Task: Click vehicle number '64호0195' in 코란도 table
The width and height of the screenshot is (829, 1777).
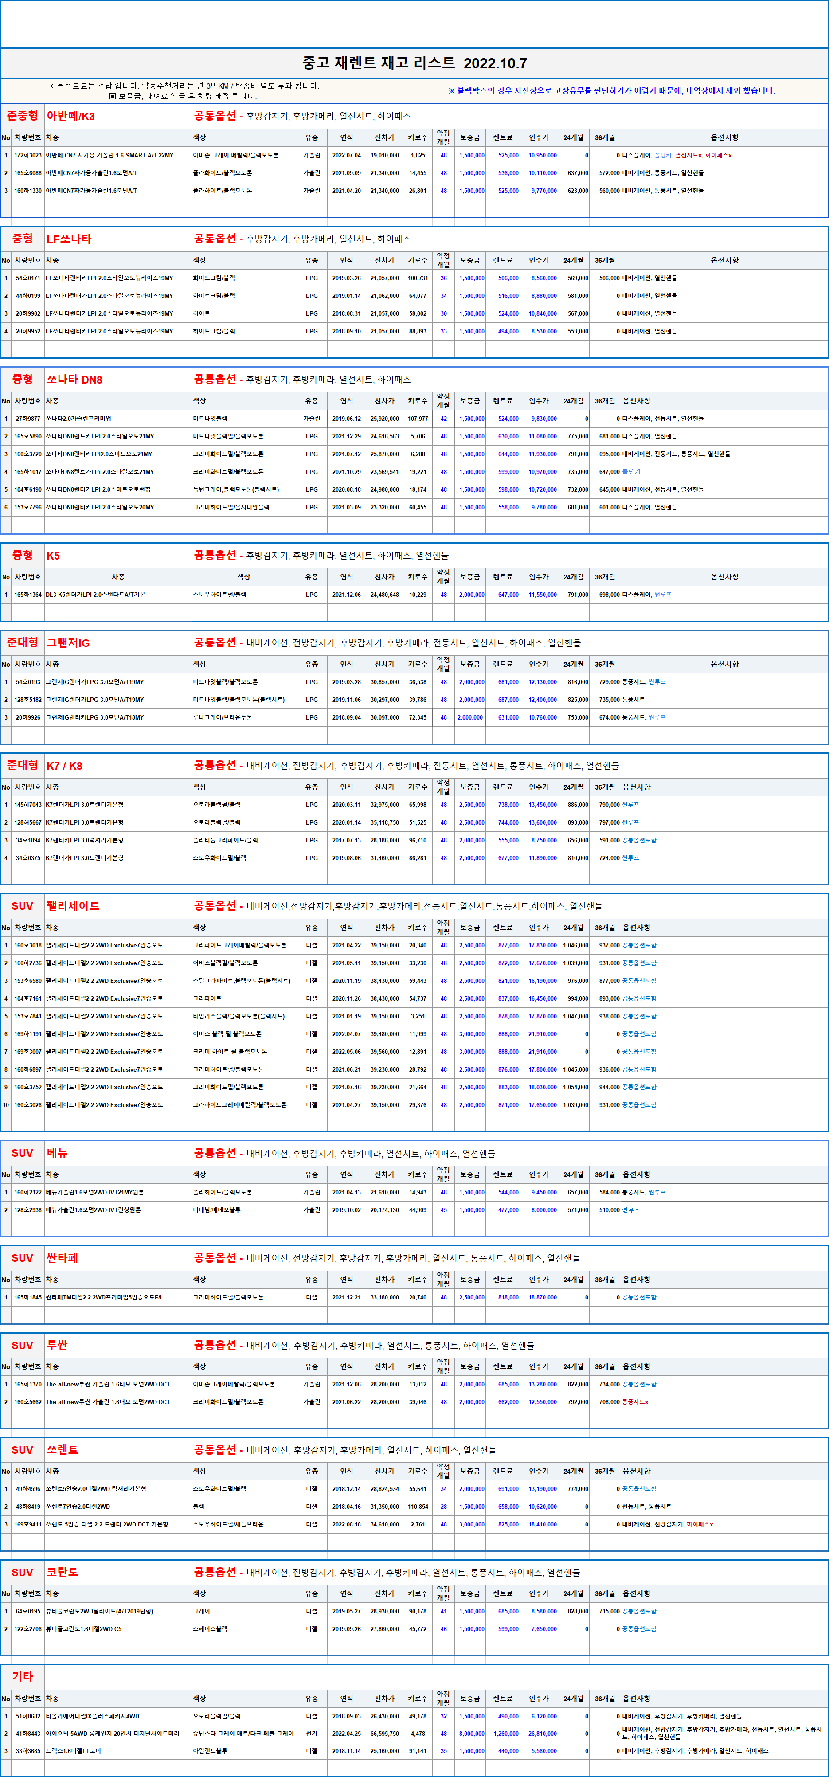Action: (x=27, y=1611)
